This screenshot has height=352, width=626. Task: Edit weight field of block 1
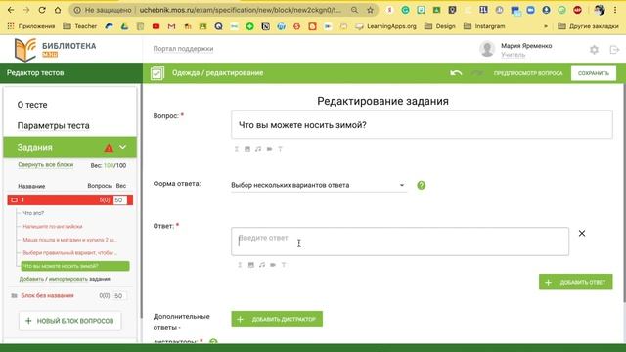pos(119,199)
